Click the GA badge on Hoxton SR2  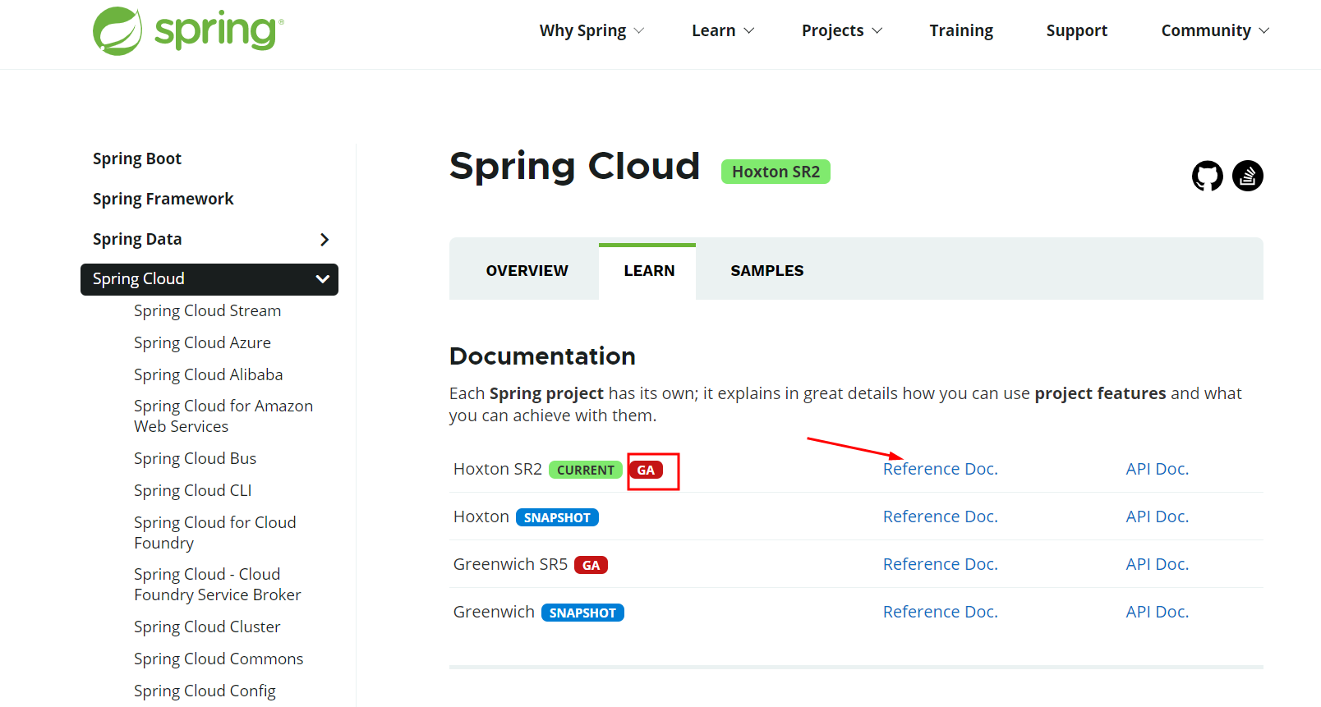pyautogui.click(x=646, y=470)
